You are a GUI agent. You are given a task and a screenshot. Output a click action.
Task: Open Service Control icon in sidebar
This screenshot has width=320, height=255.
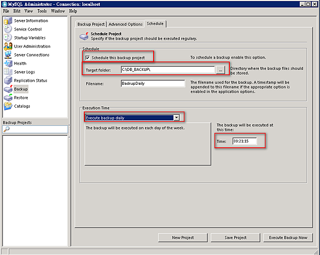[8, 29]
